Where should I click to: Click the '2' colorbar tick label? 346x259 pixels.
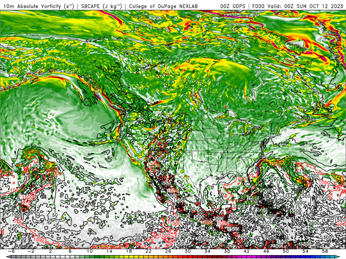(x=50, y=251)
